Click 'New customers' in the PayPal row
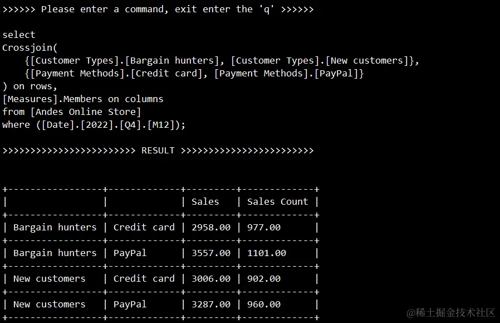 tap(50, 304)
